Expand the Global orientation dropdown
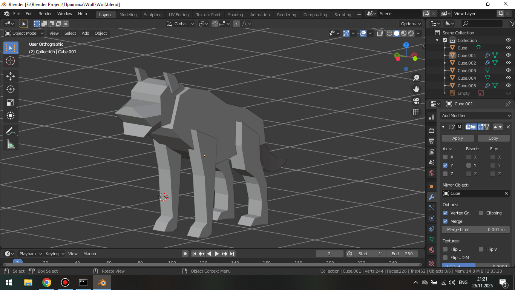 point(181,24)
